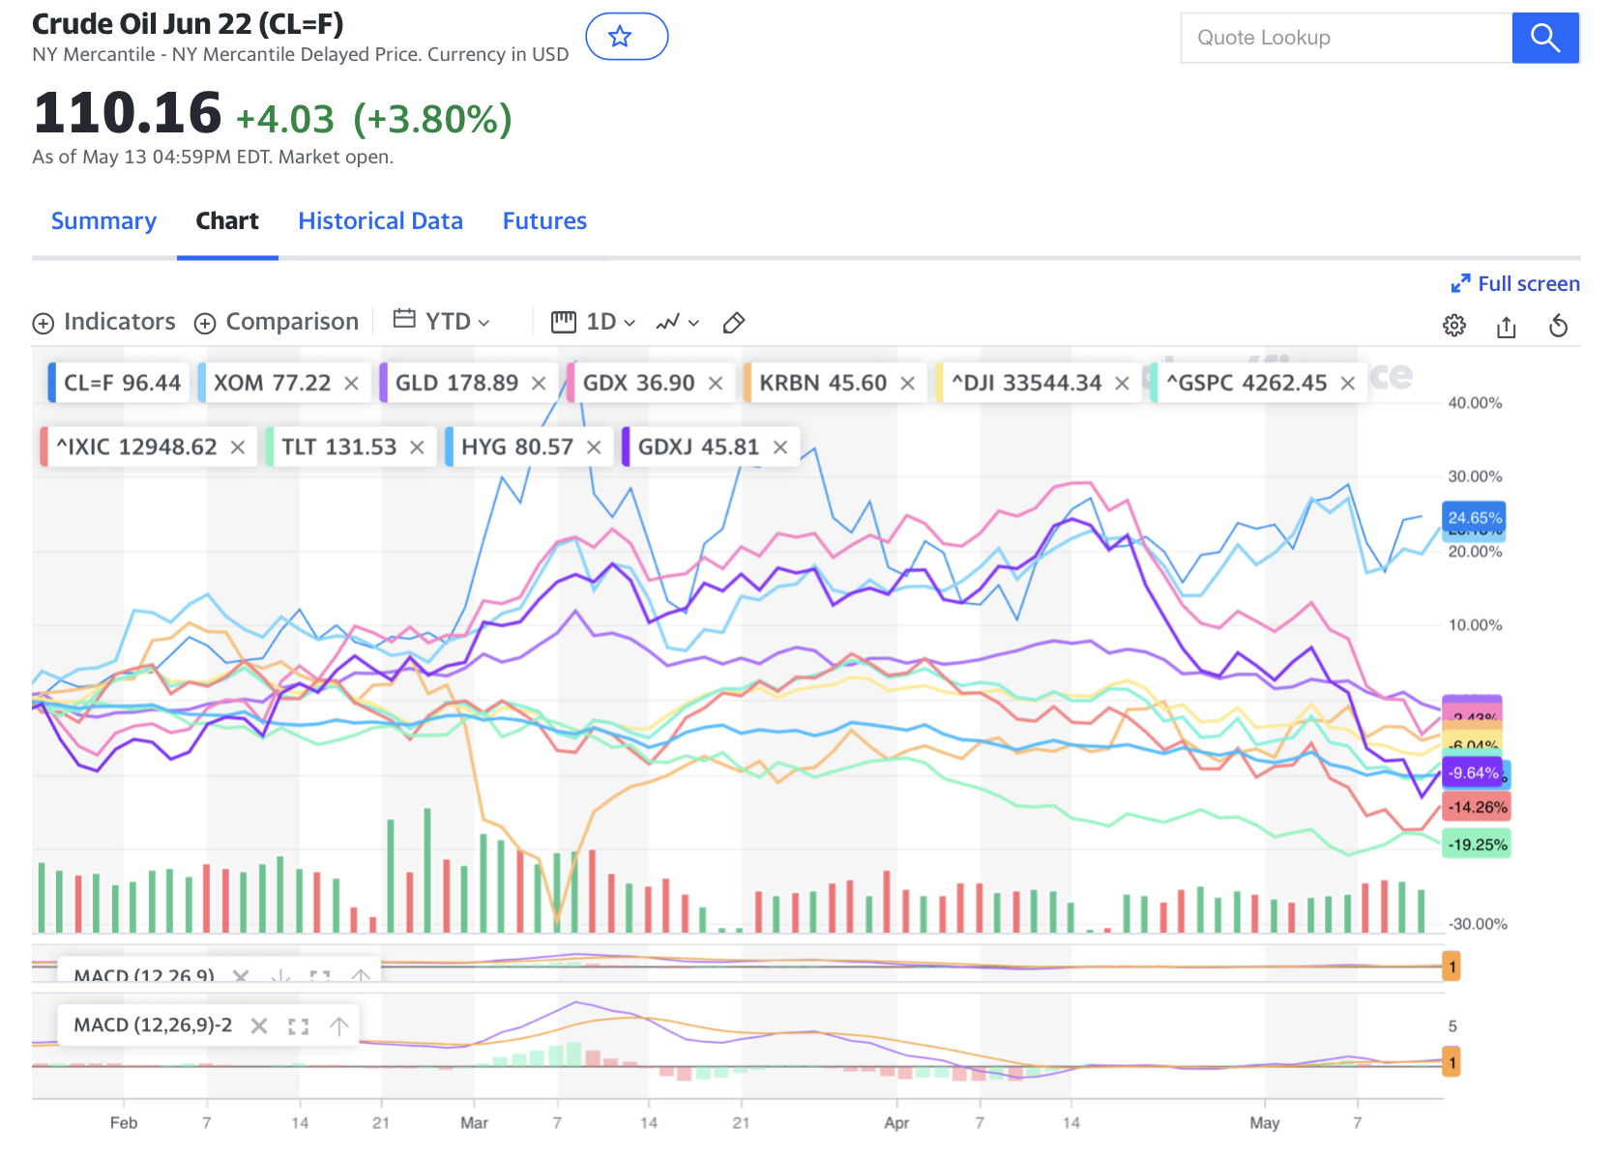This screenshot has height=1153, width=1613.
Task: Remove XOM from the comparison
Action: 351,384
